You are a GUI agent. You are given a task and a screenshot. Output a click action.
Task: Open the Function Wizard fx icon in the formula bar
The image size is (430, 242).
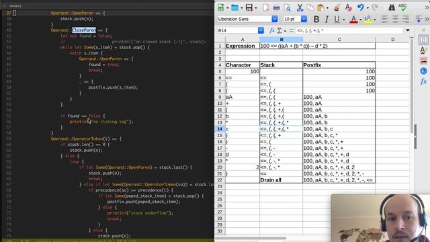tap(272, 30)
